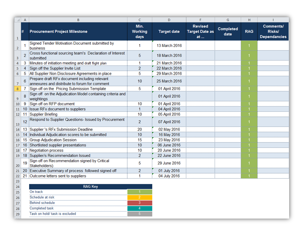Select cell 'Respond to Supplier Questions- Issued by Procurement'
307x238 pixels.
[x=78, y=122]
